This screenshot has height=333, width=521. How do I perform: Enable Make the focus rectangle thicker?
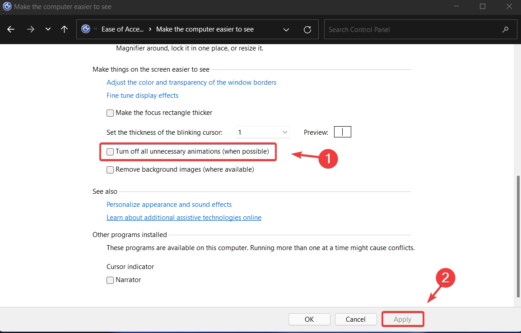pyautogui.click(x=110, y=113)
